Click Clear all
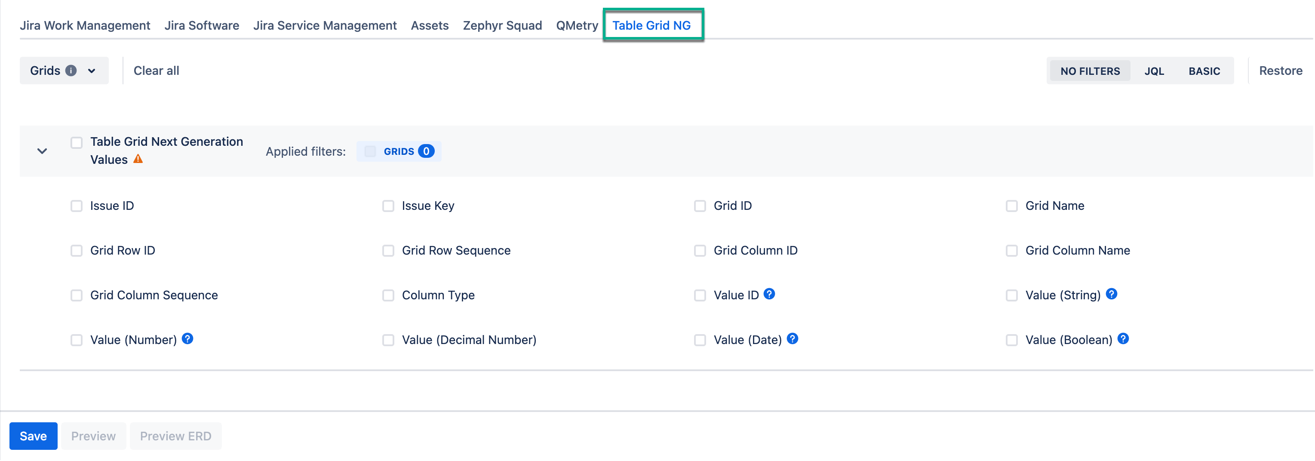Viewport: 1315px width, 461px height. 156,71
